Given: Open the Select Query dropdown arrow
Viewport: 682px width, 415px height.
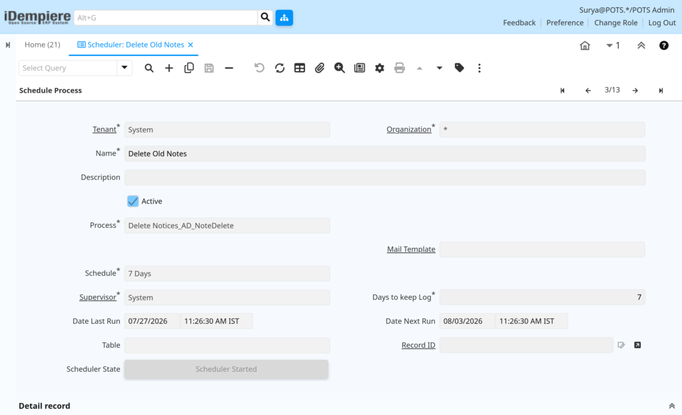Looking at the screenshot, I should pos(125,68).
